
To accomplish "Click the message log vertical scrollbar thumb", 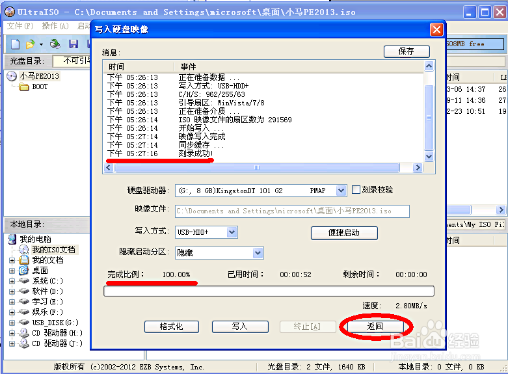I will pos(429,118).
